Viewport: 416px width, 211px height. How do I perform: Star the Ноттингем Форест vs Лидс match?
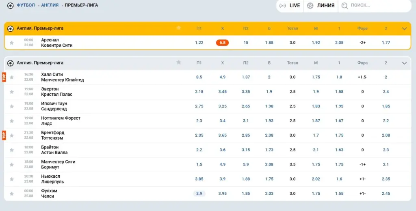tap(12, 121)
